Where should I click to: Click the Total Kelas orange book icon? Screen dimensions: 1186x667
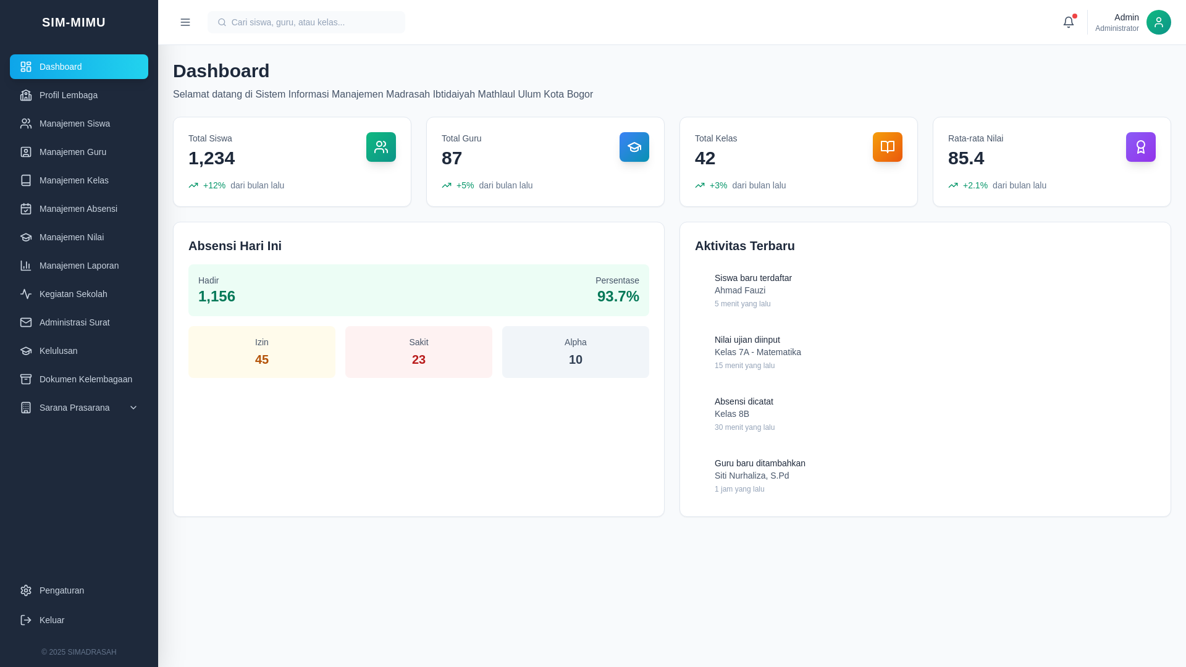887,147
